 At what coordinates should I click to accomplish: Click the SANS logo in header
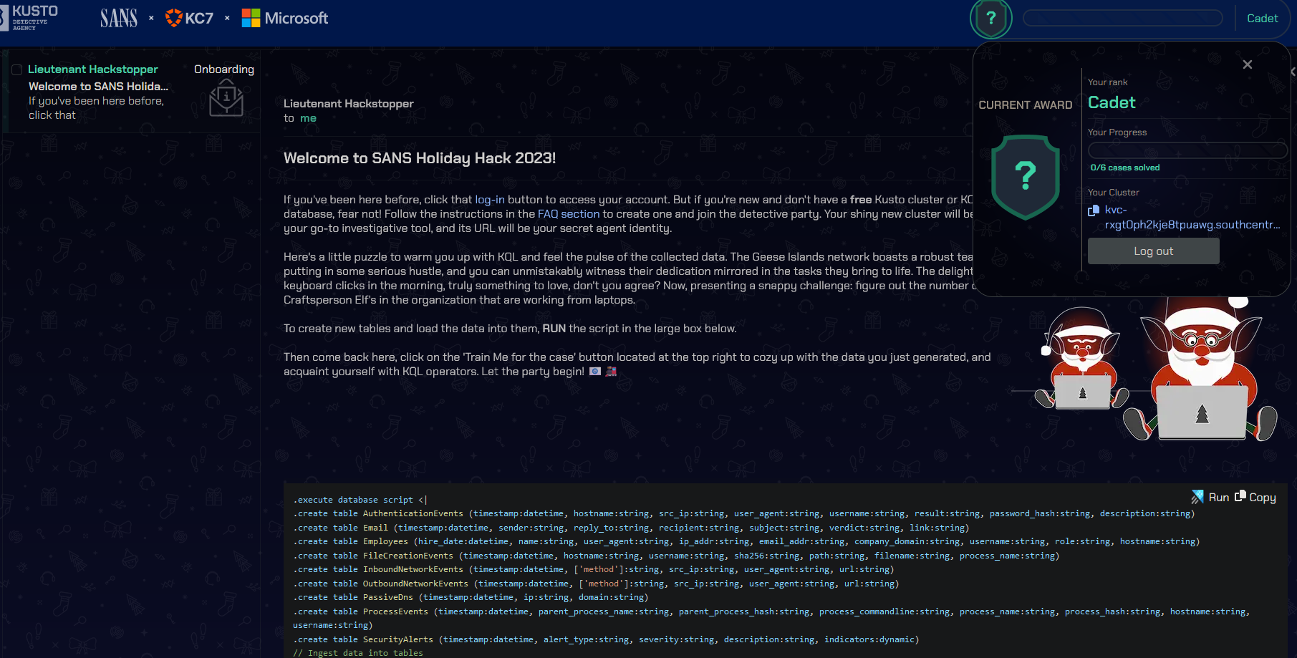click(118, 18)
